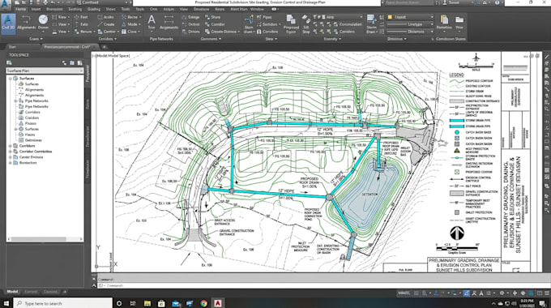Open the Microsoft Store taskbar icon

[x=161, y=303]
